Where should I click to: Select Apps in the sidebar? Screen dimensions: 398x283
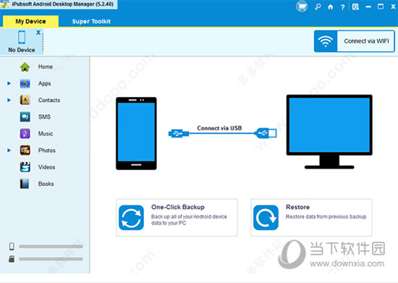(x=44, y=83)
